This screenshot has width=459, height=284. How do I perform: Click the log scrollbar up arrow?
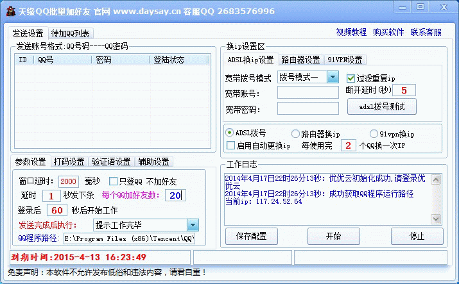tap(436, 180)
